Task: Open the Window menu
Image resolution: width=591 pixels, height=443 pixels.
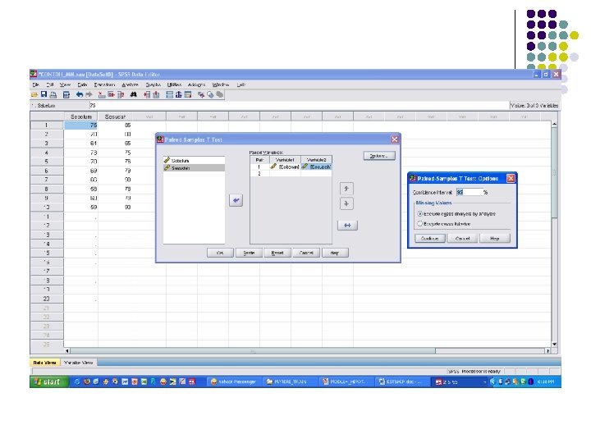Action: (221, 84)
